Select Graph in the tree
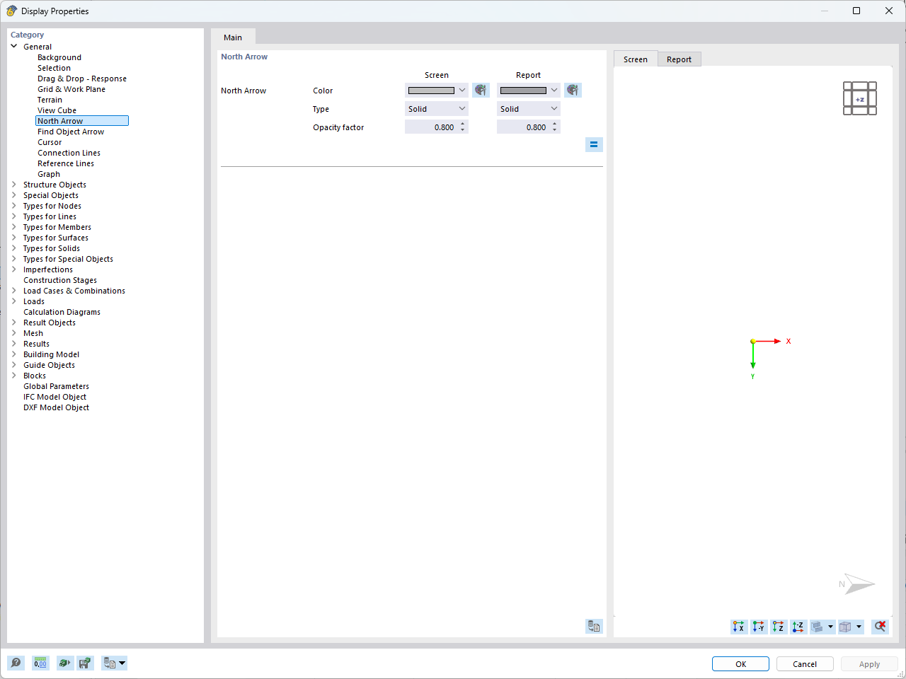This screenshot has height=679, width=906. (x=49, y=174)
